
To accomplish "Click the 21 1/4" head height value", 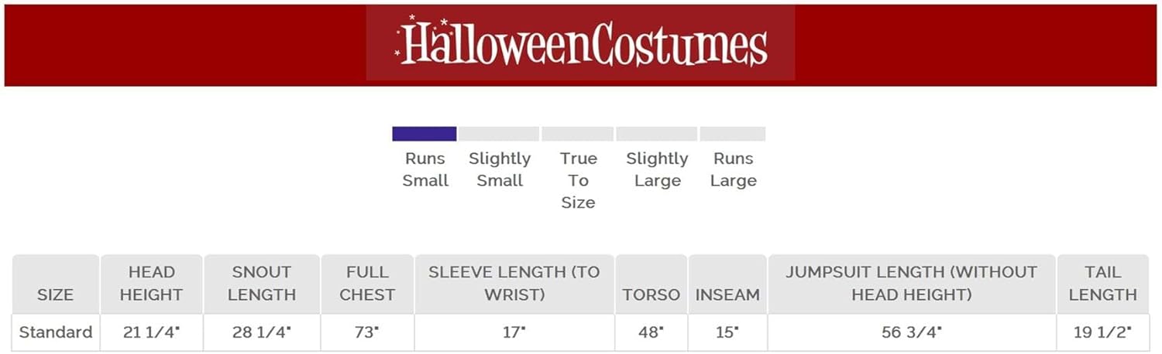I will [x=152, y=332].
